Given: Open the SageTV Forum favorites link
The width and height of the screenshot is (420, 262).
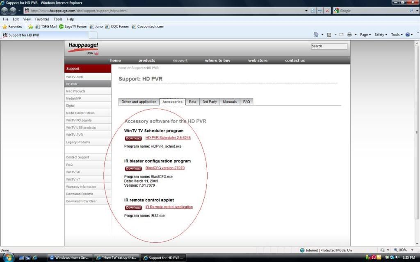Looking at the screenshot, I should coord(73,27).
